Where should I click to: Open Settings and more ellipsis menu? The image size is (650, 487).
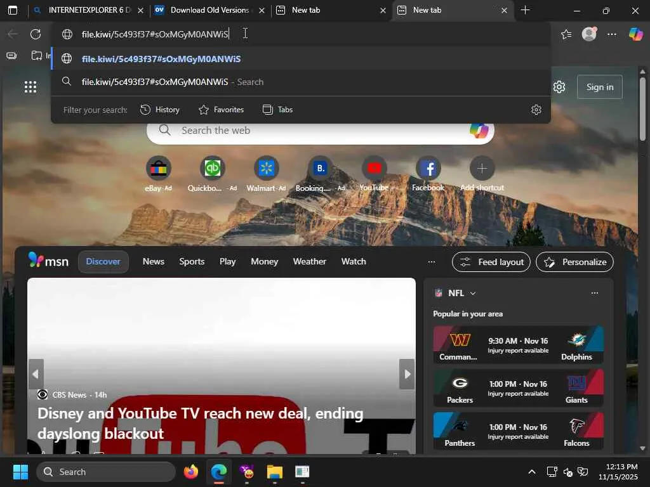point(612,34)
